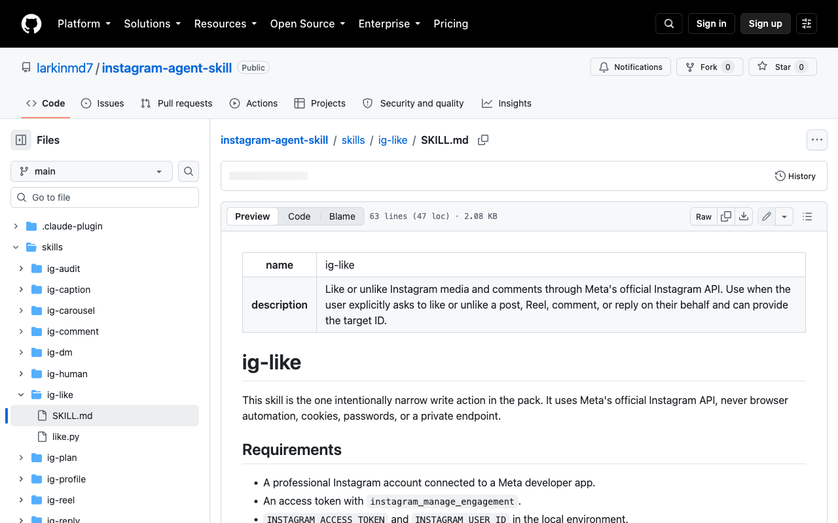Expand the Solutions menu
The image size is (838, 523).
(x=152, y=24)
